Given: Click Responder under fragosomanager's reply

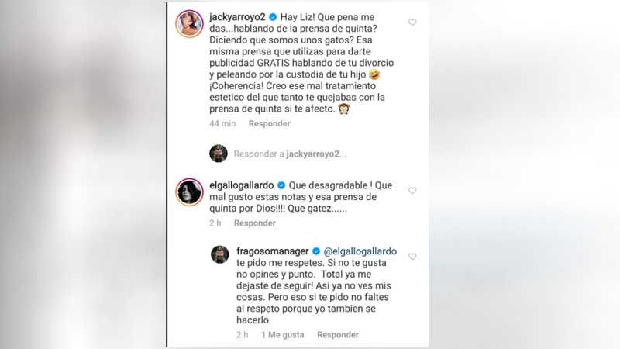Looking at the screenshot, I should [338, 335].
